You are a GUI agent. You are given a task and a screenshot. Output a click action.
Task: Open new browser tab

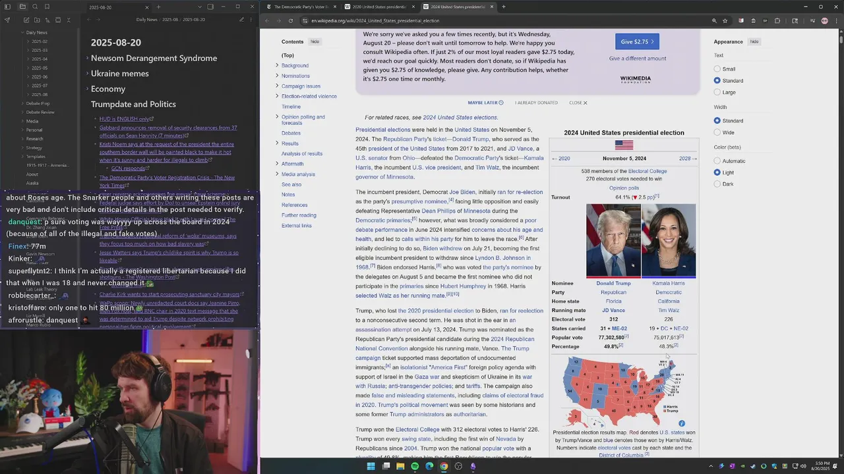[x=504, y=7]
